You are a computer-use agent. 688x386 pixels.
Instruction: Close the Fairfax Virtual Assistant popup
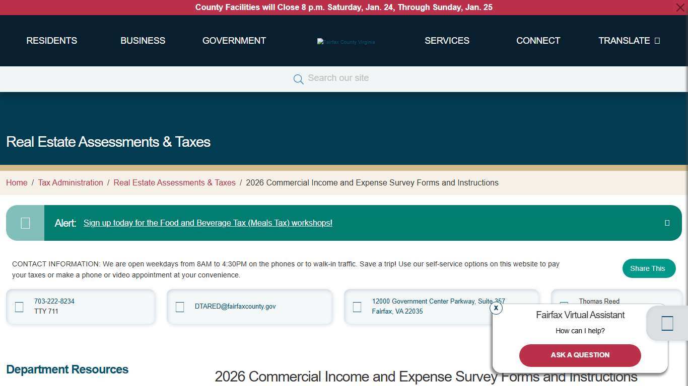[496, 308]
